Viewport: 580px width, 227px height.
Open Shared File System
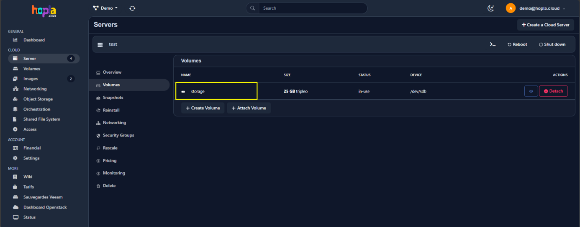point(42,119)
